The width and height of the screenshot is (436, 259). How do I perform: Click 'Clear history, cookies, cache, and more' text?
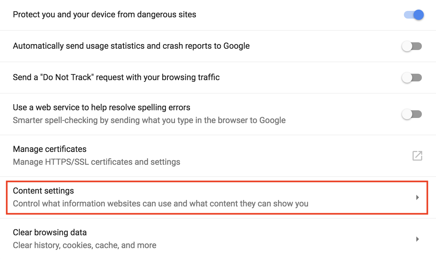click(x=85, y=245)
